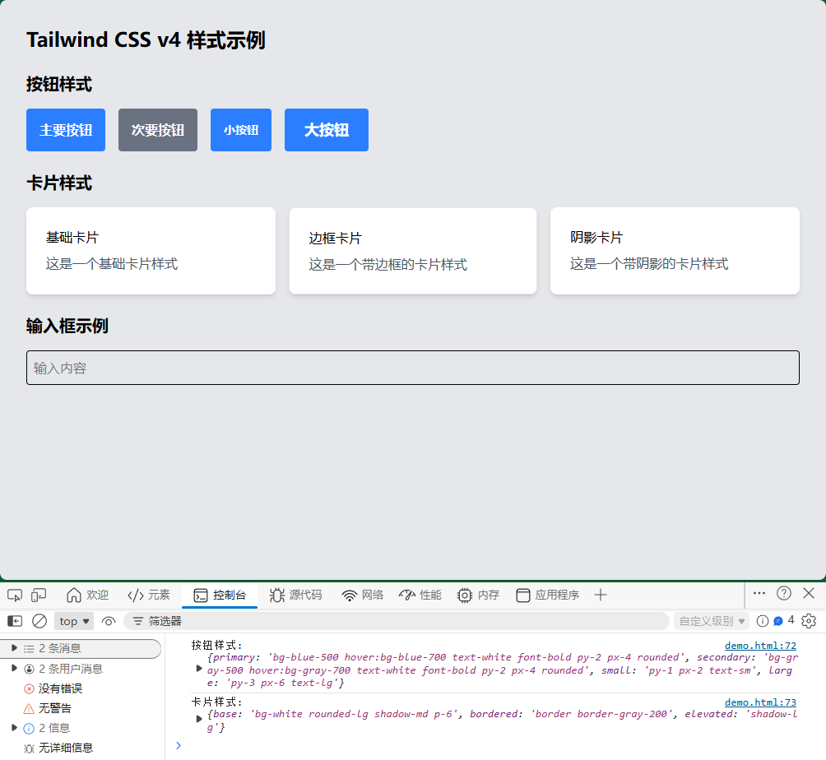Select the inspect element picker icon
The height and width of the screenshot is (760, 826).
pyautogui.click(x=15, y=595)
